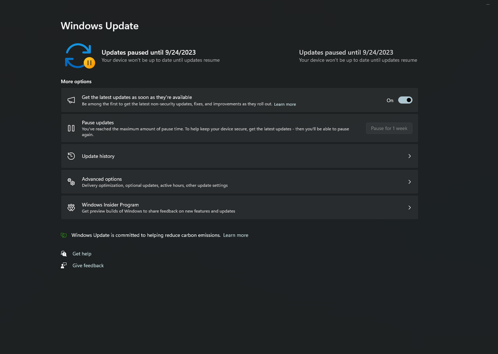
Task: Click the Windows Insider Program icon
Action: (x=71, y=208)
